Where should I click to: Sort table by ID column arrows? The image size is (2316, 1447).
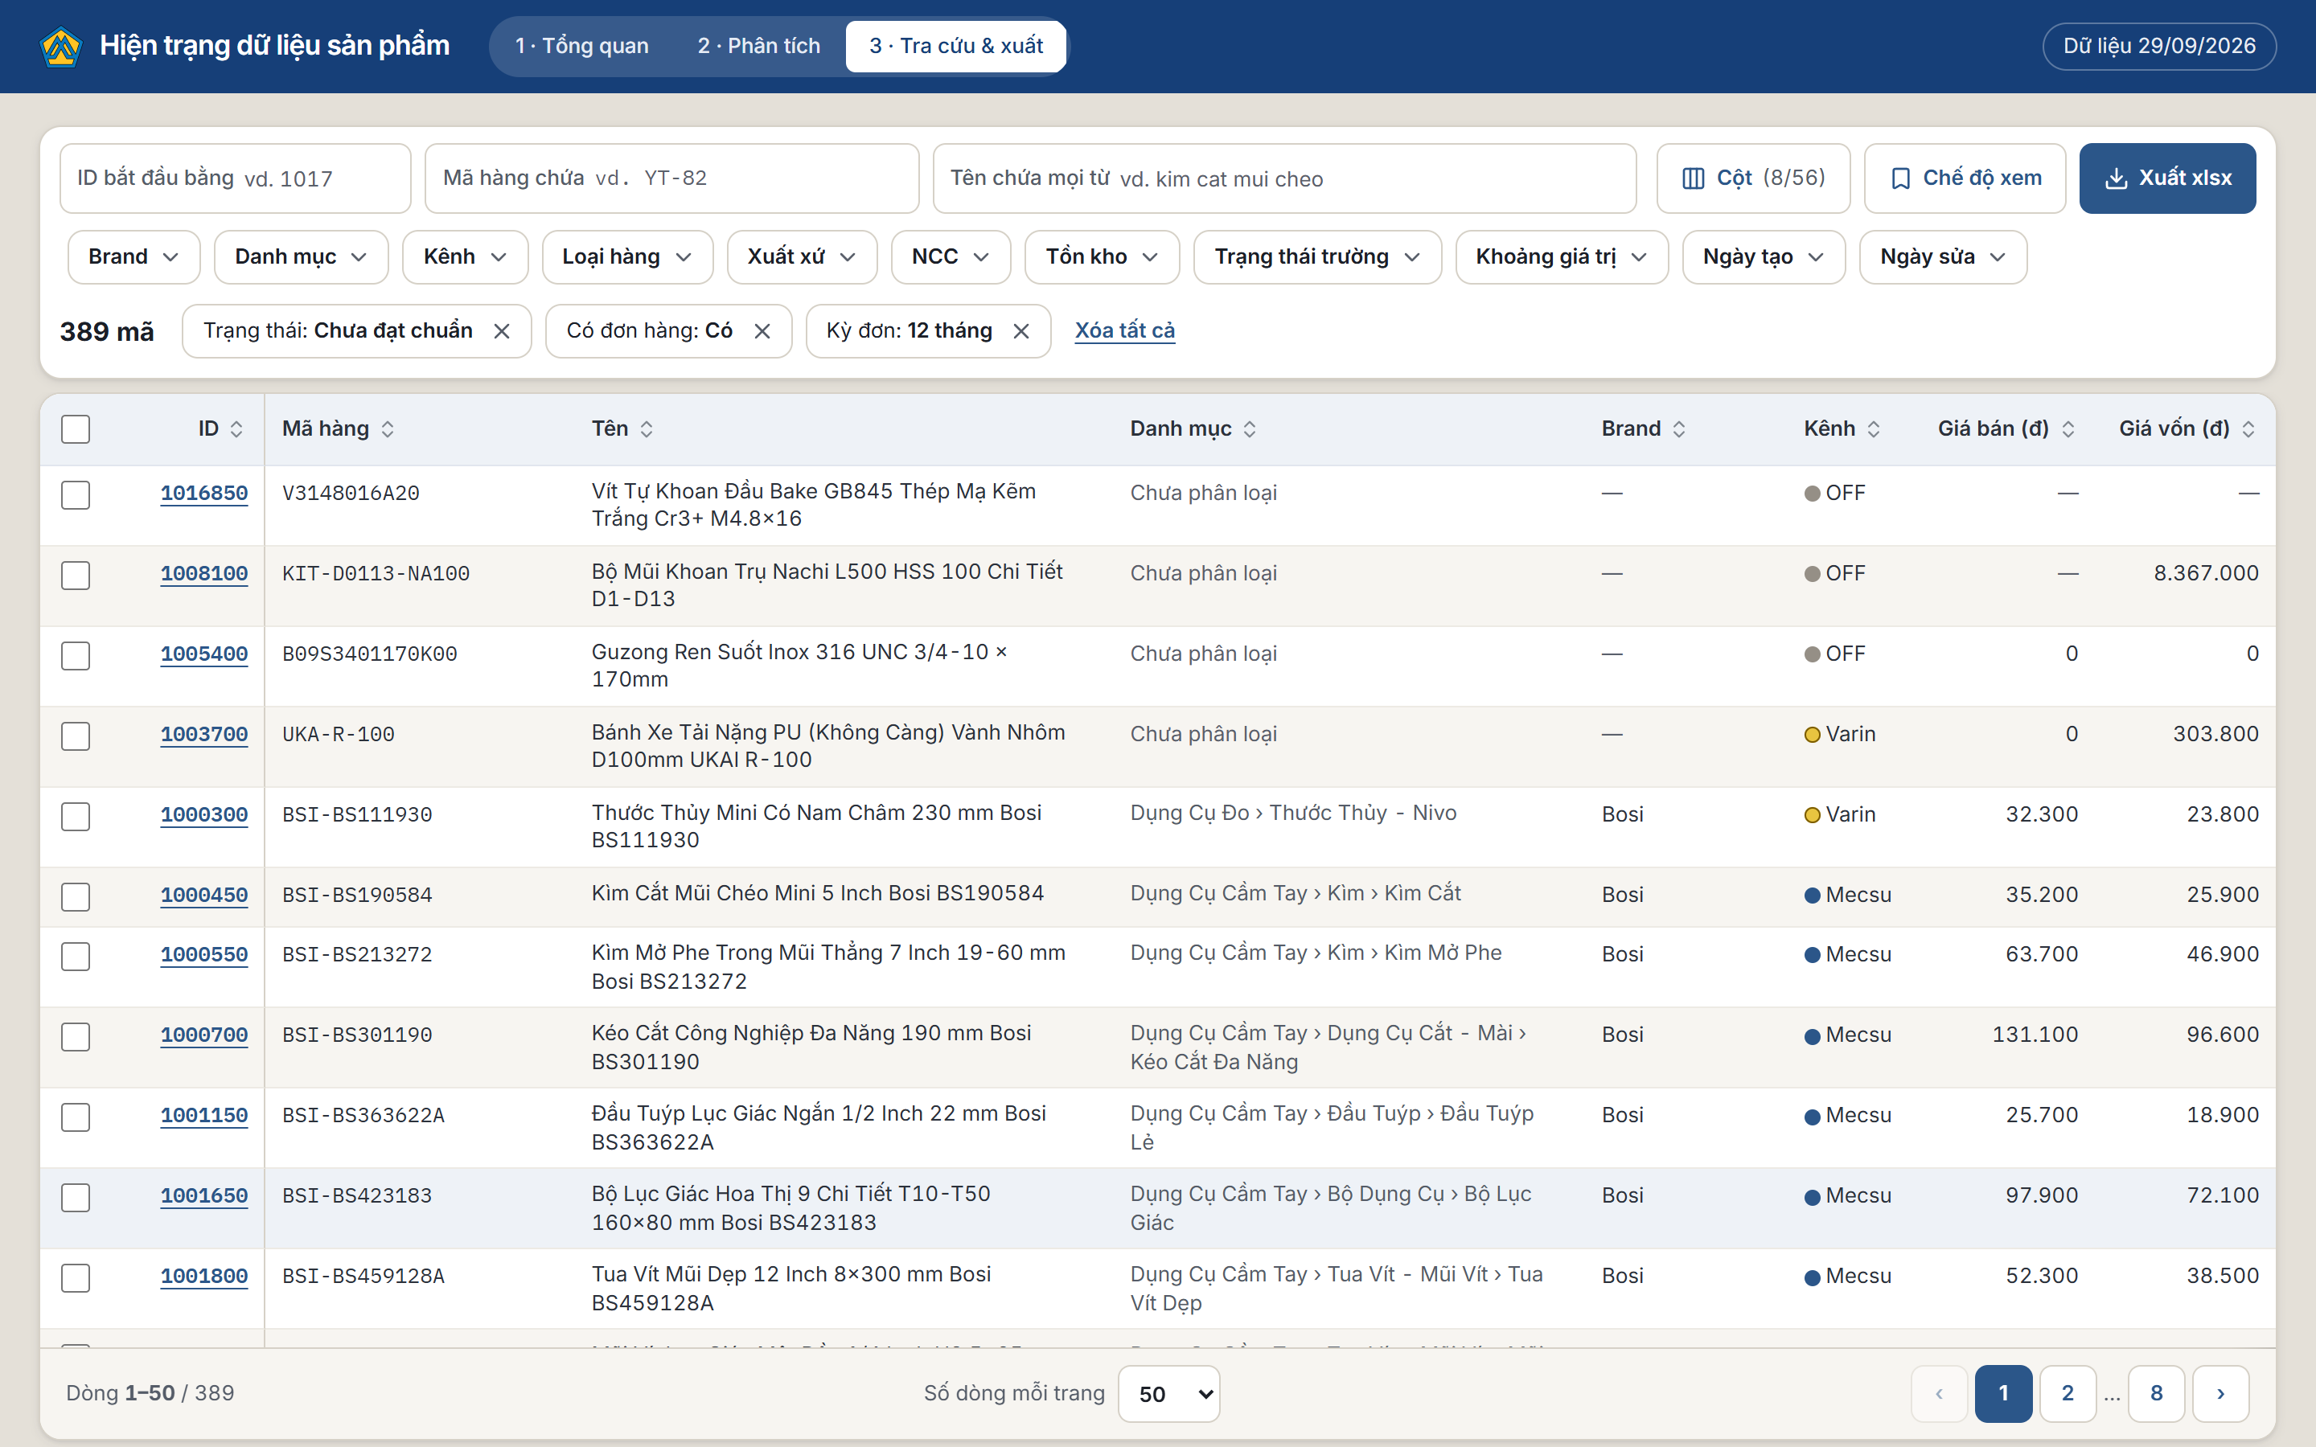pyautogui.click(x=236, y=428)
